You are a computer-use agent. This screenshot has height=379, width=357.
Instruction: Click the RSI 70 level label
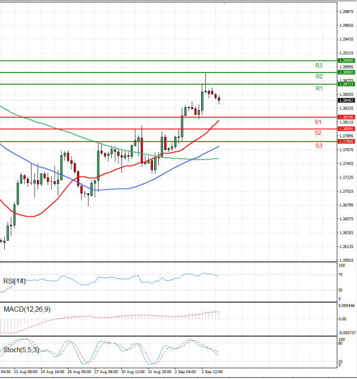(340, 275)
